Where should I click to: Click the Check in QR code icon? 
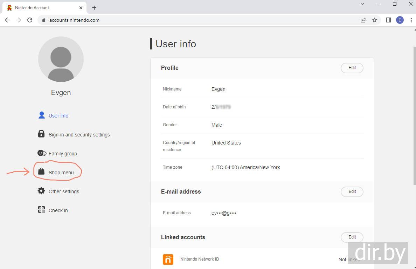pyautogui.click(x=41, y=210)
